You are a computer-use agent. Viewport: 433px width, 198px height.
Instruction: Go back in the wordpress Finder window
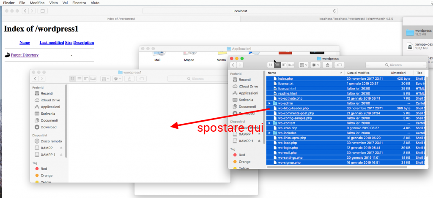click(233, 65)
